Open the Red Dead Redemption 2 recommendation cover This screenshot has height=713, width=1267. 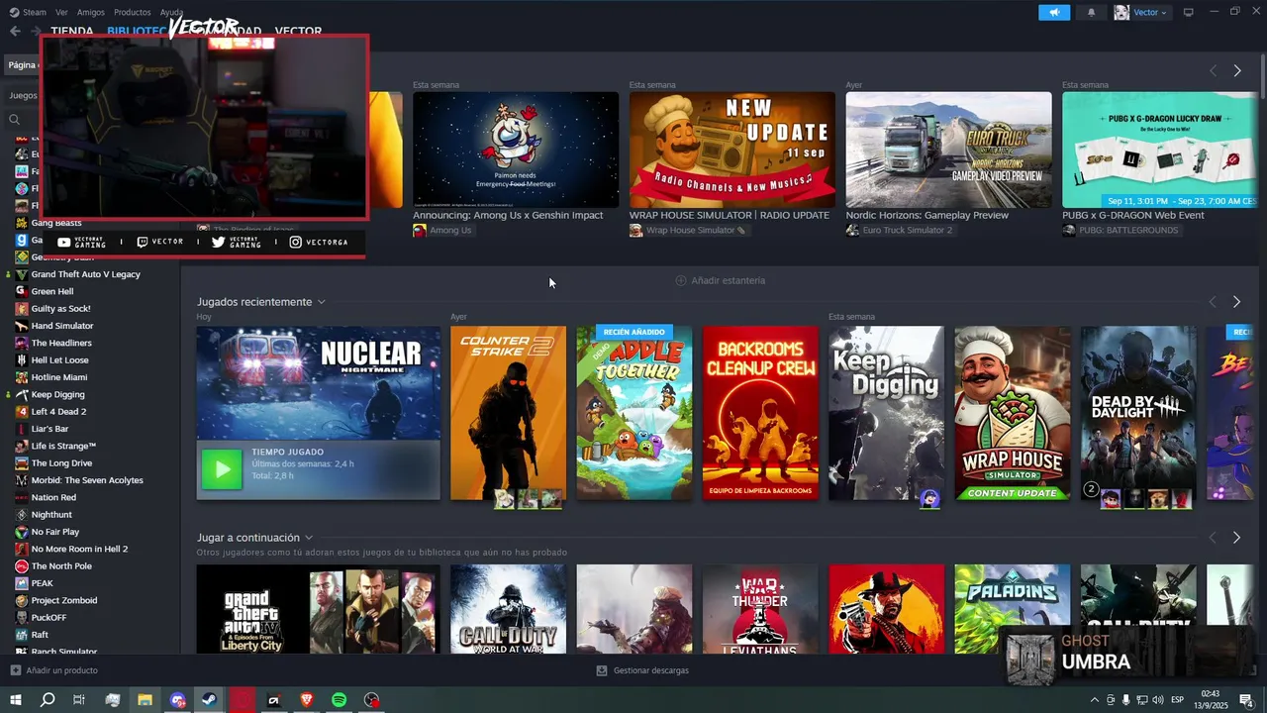coord(887,609)
